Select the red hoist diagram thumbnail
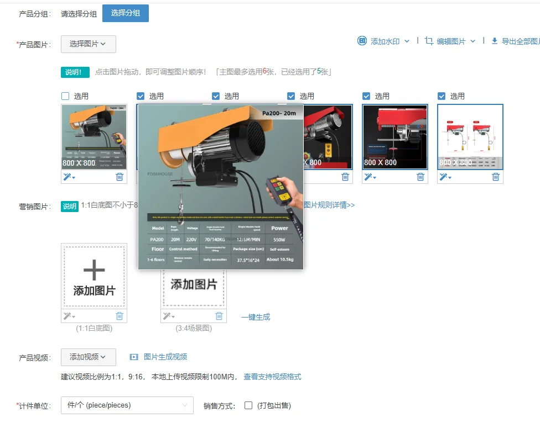Viewport: 540px width, 423px height. tap(395, 137)
